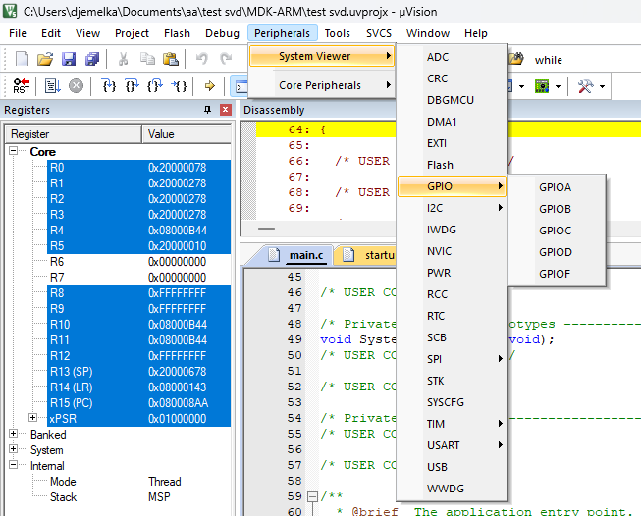This screenshot has width=641, height=516.
Task: Open the File menu
Action: coord(18,33)
